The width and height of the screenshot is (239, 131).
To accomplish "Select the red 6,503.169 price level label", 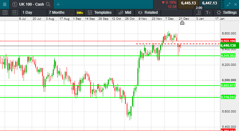I will [228, 41].
